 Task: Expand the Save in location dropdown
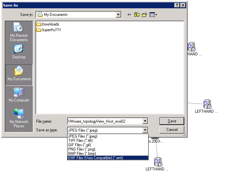118,15
